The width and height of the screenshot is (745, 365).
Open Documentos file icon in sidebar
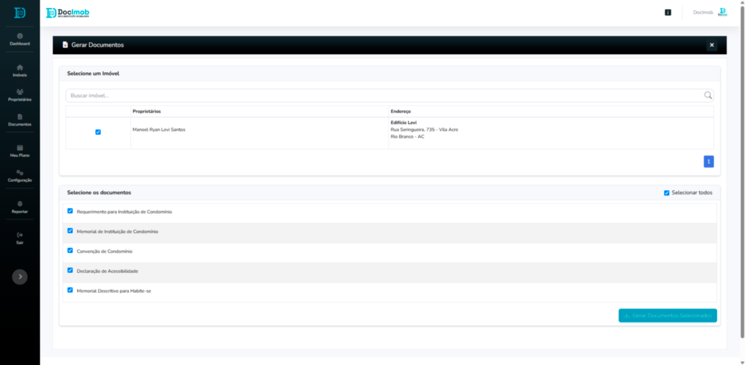point(20,117)
